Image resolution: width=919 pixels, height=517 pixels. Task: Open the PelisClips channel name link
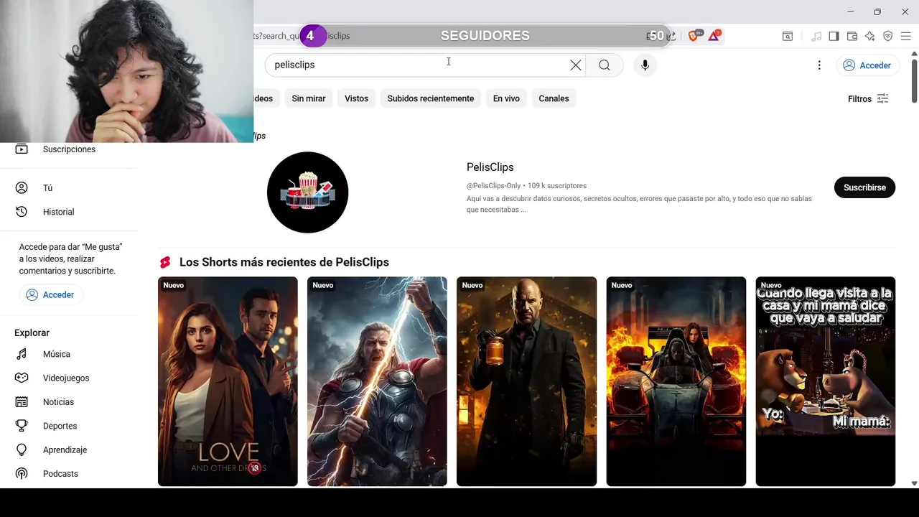[490, 167]
